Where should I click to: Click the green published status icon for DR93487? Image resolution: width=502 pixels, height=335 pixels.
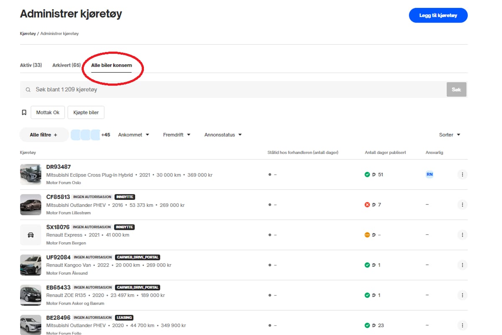pyautogui.click(x=367, y=175)
